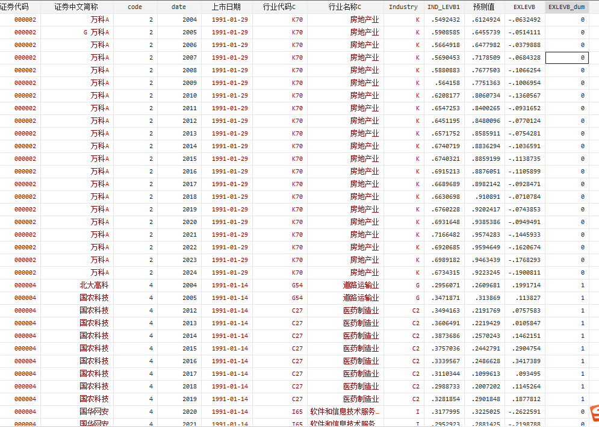
Task: Select the 北大高科 company name cell
Action: [x=94, y=285]
